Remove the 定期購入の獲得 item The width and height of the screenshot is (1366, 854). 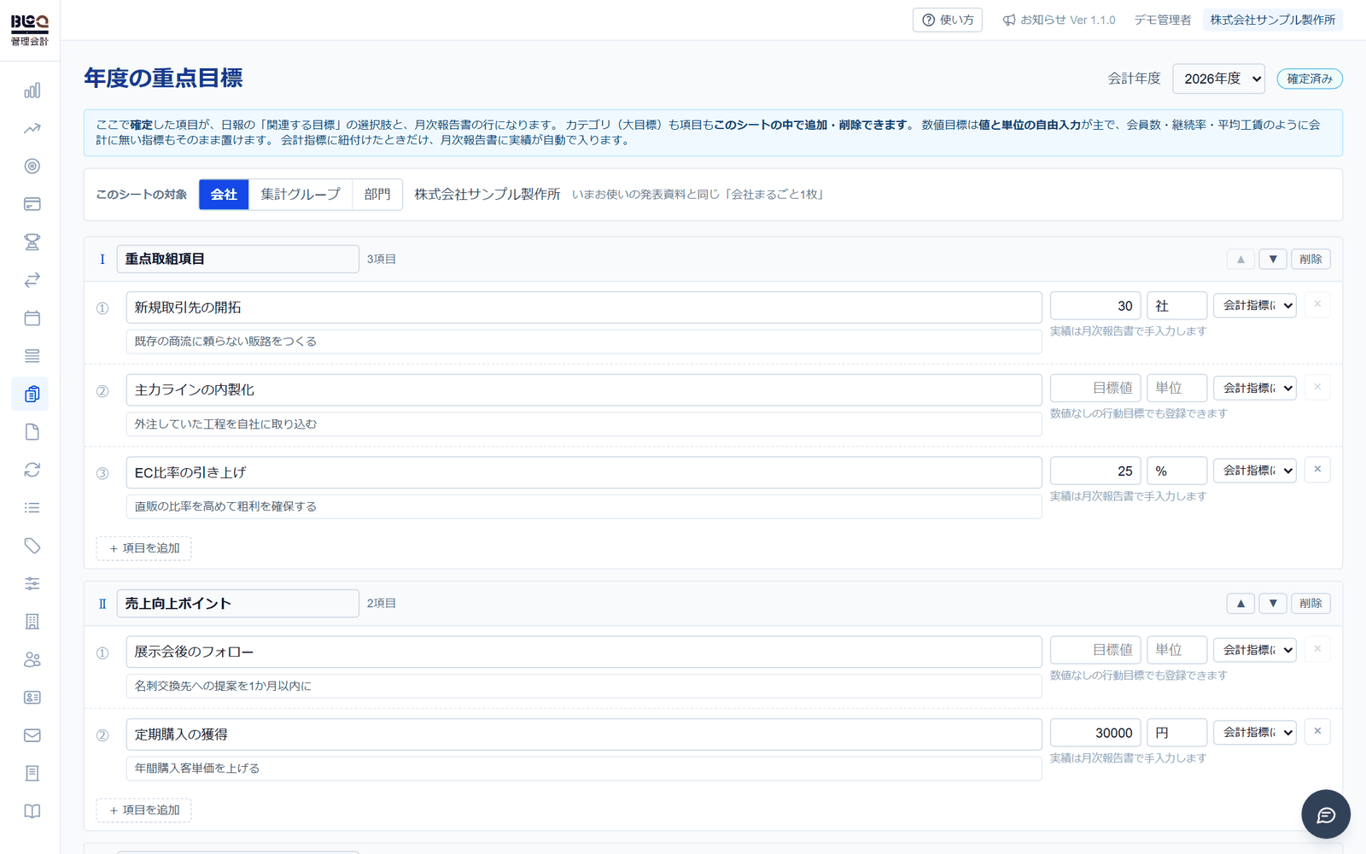pos(1317,732)
